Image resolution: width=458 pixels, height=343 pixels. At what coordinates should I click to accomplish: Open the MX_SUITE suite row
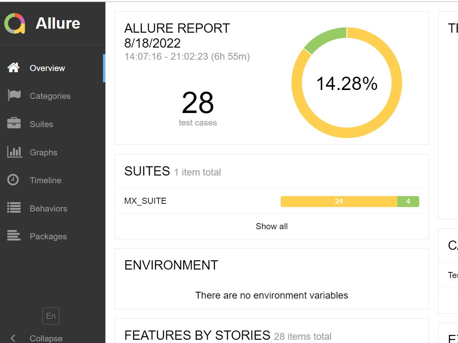pos(272,201)
